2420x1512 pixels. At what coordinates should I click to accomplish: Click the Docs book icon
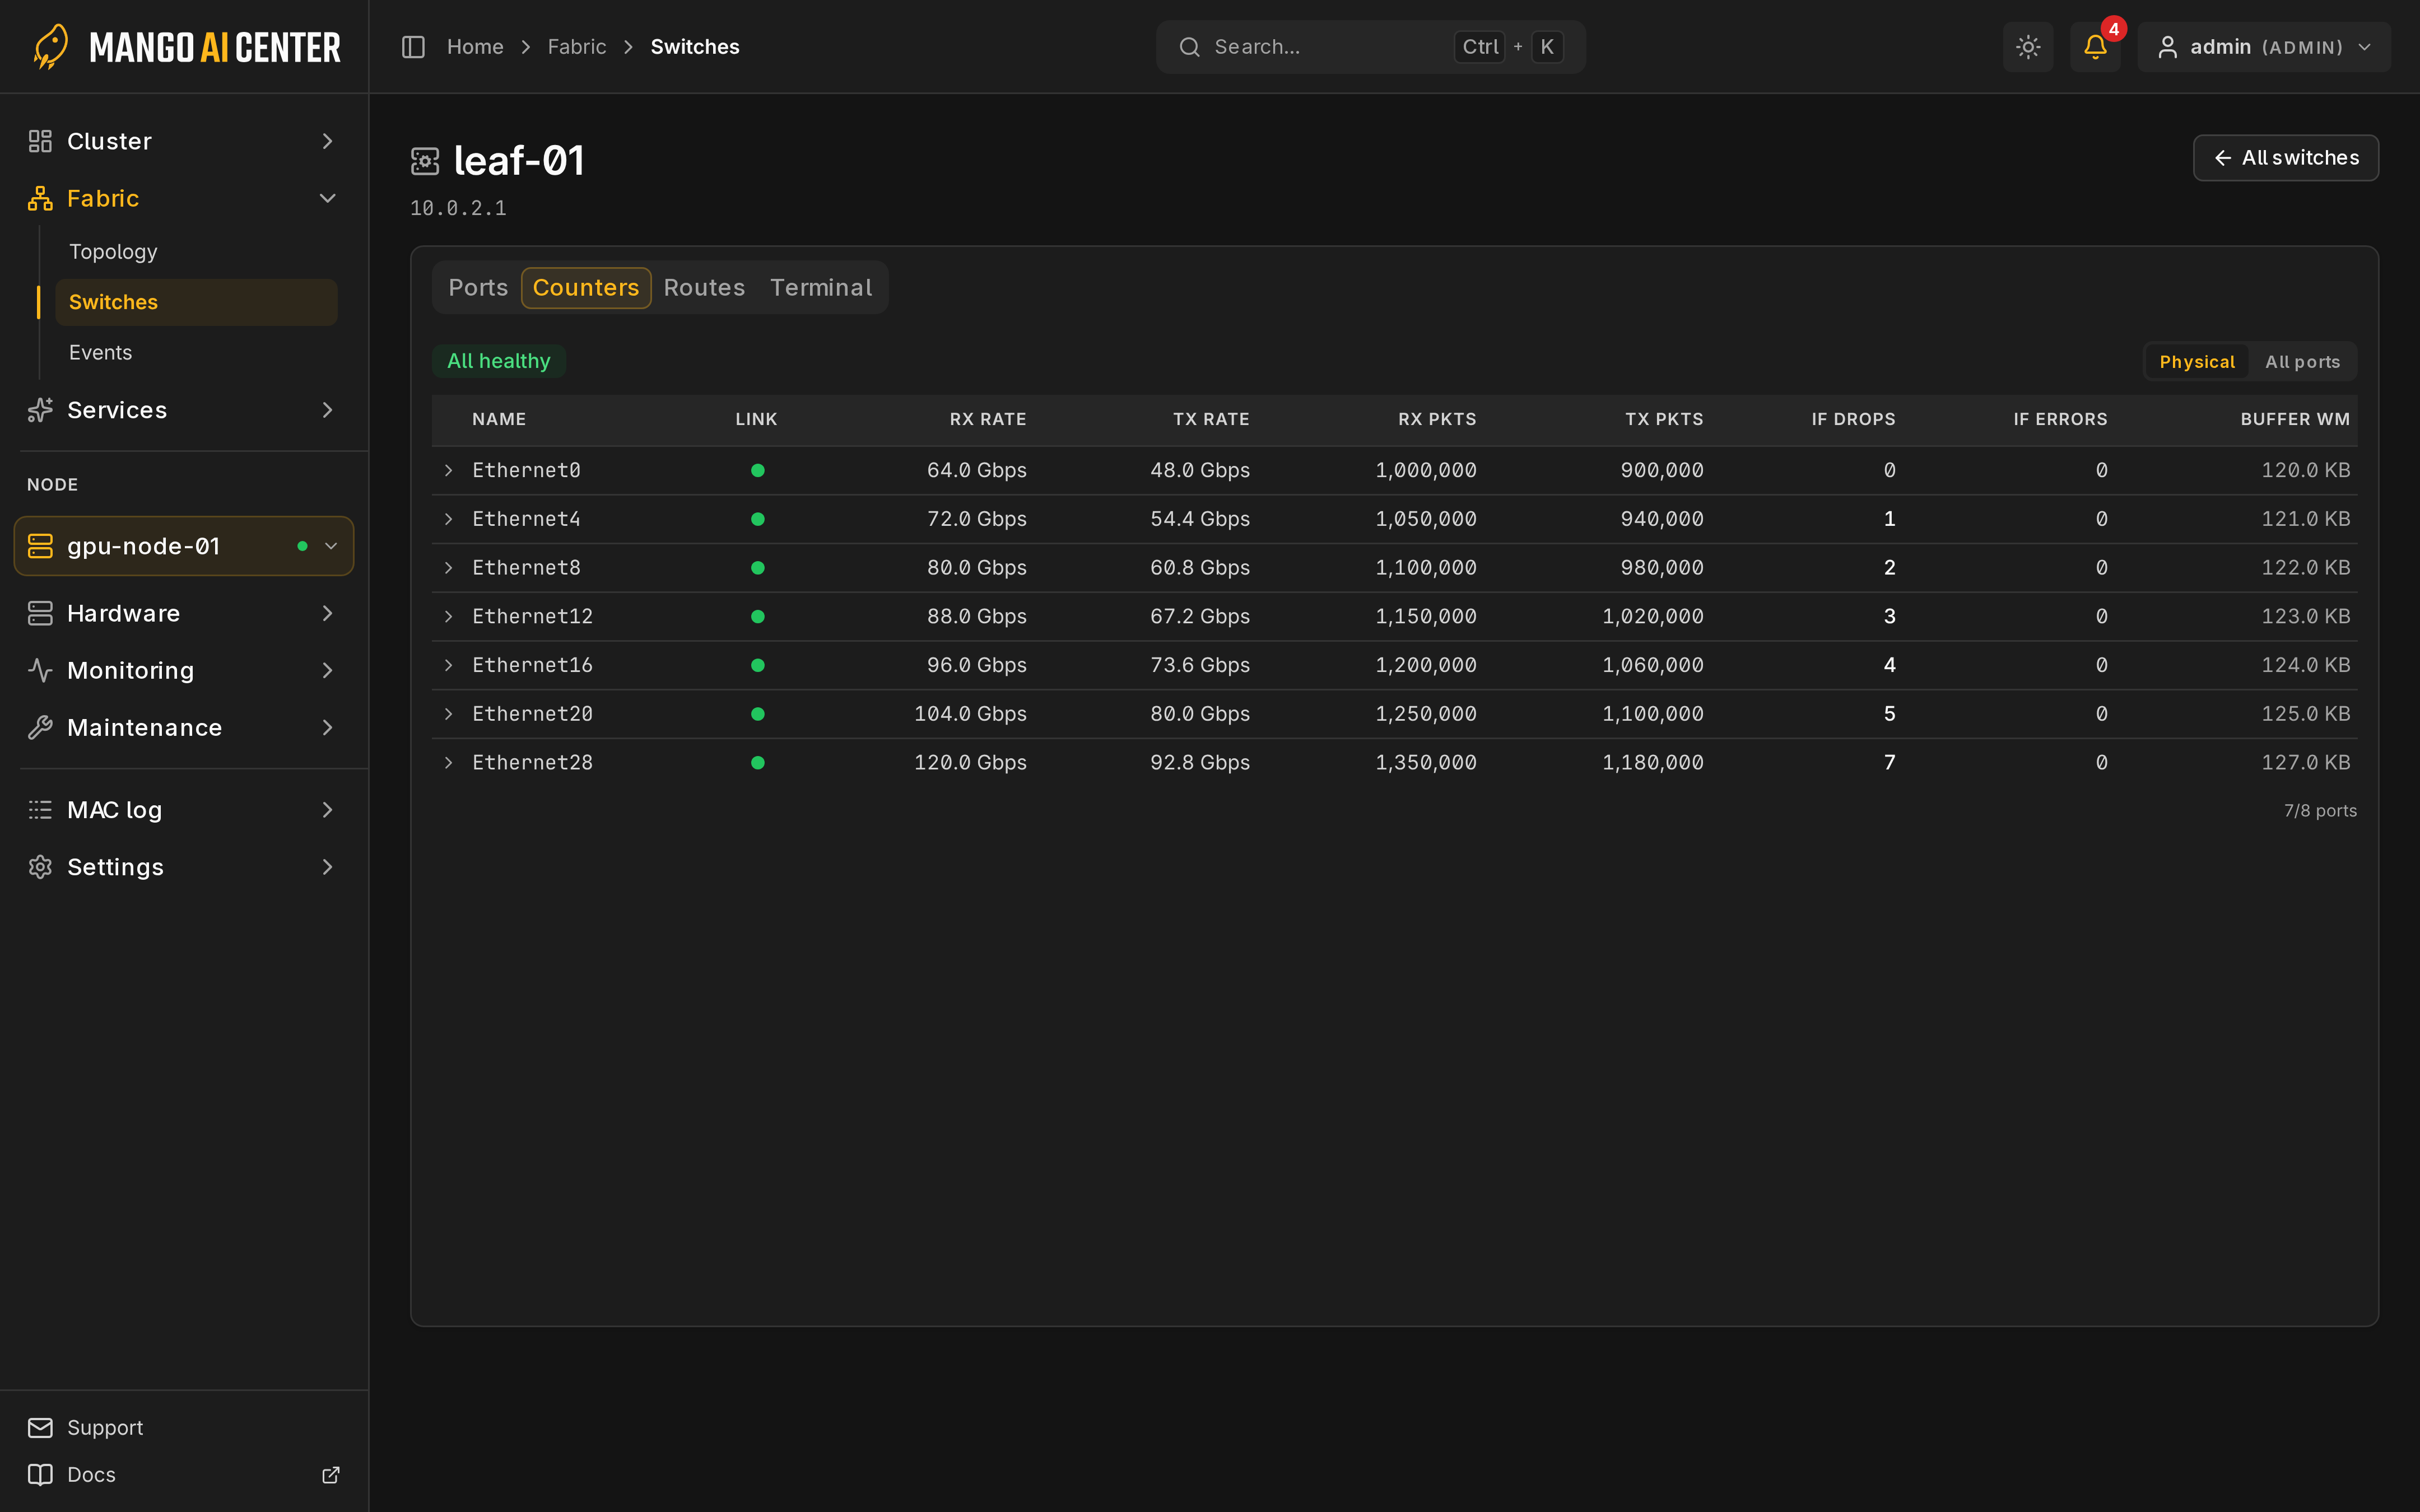[x=40, y=1474]
